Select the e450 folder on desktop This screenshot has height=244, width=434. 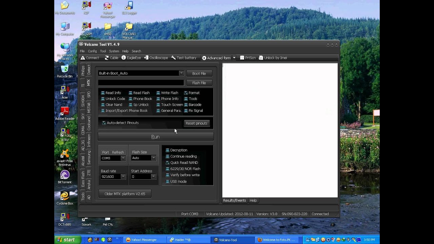point(108,29)
